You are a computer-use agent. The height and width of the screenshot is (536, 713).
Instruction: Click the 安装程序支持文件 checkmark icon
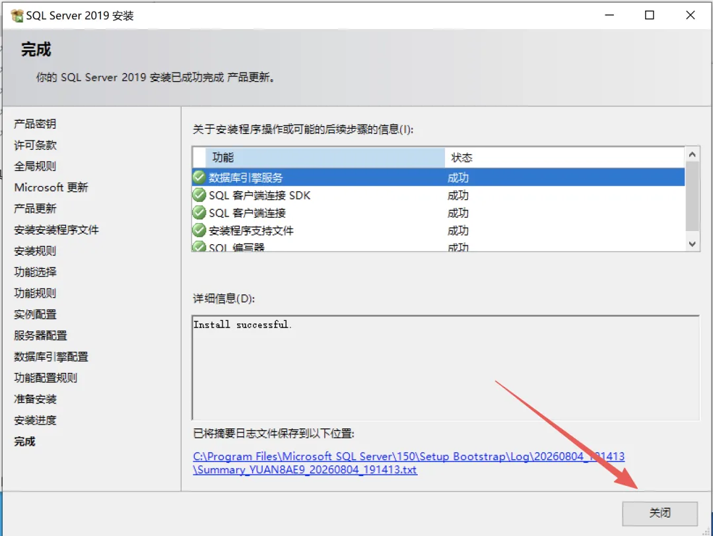click(199, 230)
